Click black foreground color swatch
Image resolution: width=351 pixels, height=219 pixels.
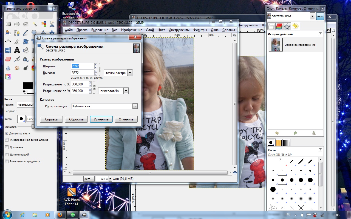27,85
